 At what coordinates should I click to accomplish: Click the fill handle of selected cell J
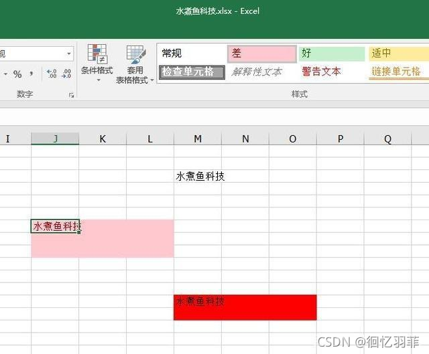point(79,232)
